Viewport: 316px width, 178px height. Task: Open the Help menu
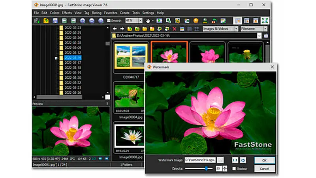(x=160, y=13)
